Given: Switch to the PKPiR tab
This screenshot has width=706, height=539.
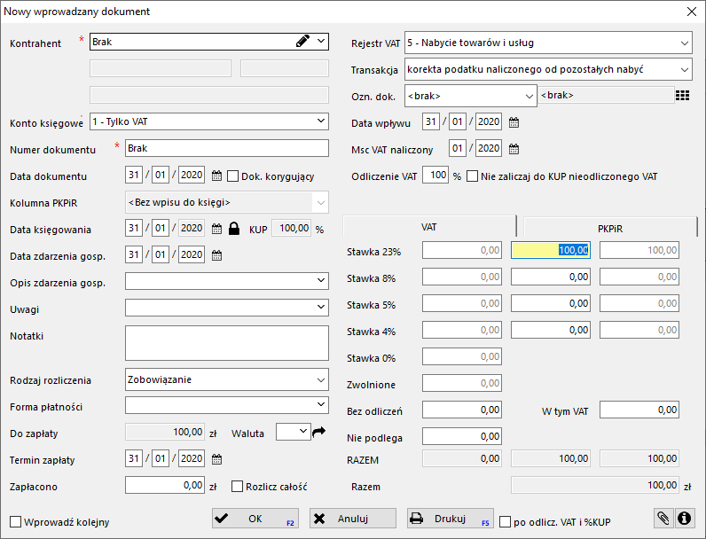Looking at the screenshot, I should (609, 228).
